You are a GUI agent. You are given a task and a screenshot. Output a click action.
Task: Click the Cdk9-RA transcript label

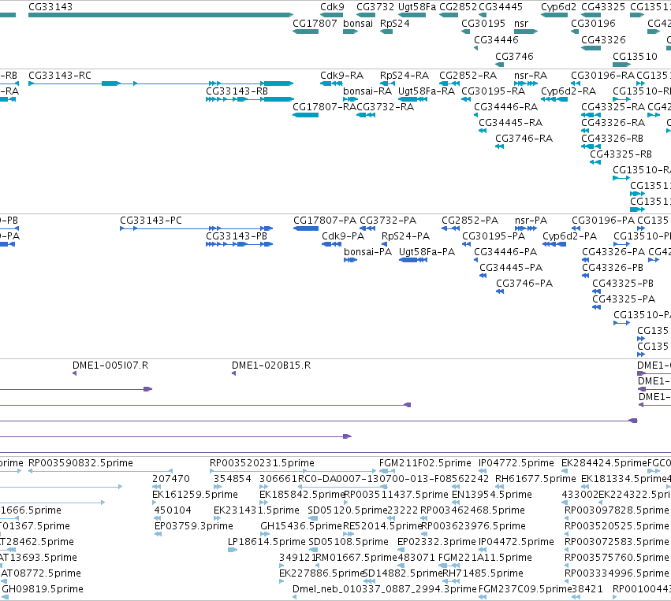tap(342, 76)
